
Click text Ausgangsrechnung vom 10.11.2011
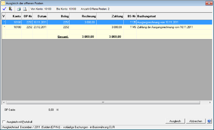tap(158, 22)
